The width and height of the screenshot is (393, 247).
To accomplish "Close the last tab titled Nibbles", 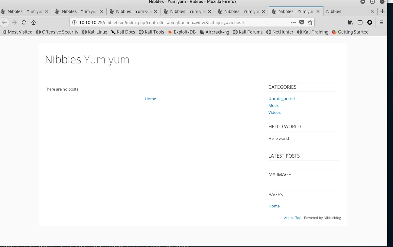I will [372, 11].
